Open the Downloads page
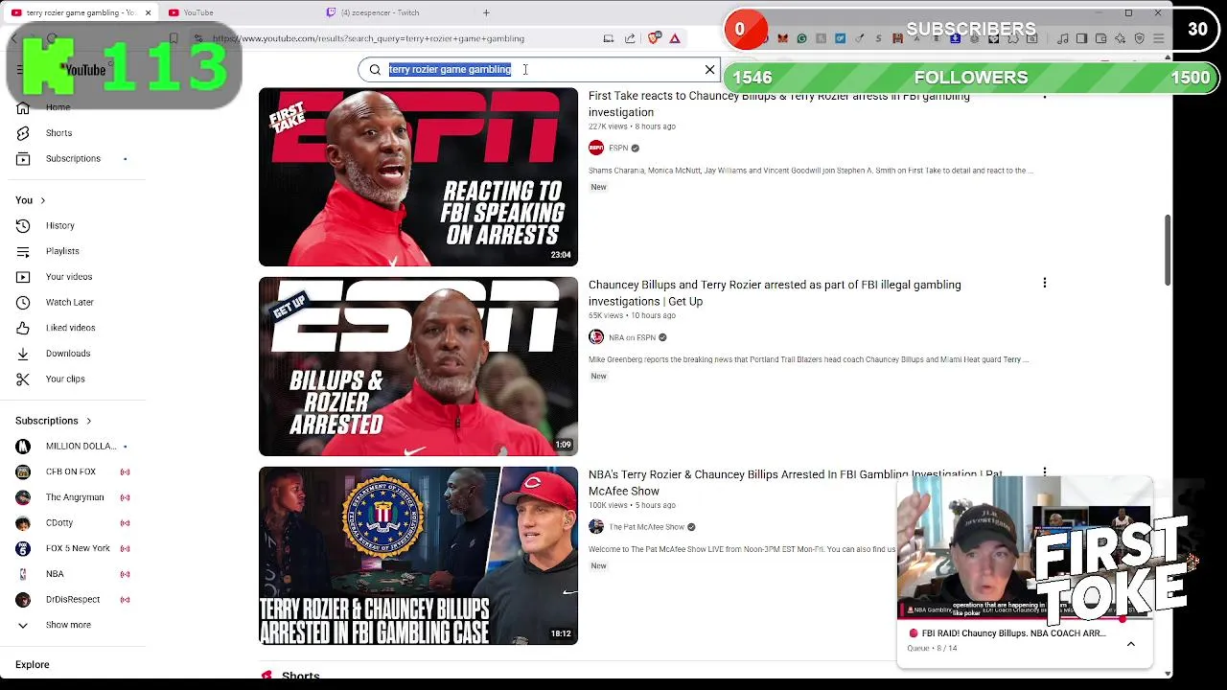Image resolution: width=1227 pixels, height=690 pixels. pyautogui.click(x=68, y=354)
